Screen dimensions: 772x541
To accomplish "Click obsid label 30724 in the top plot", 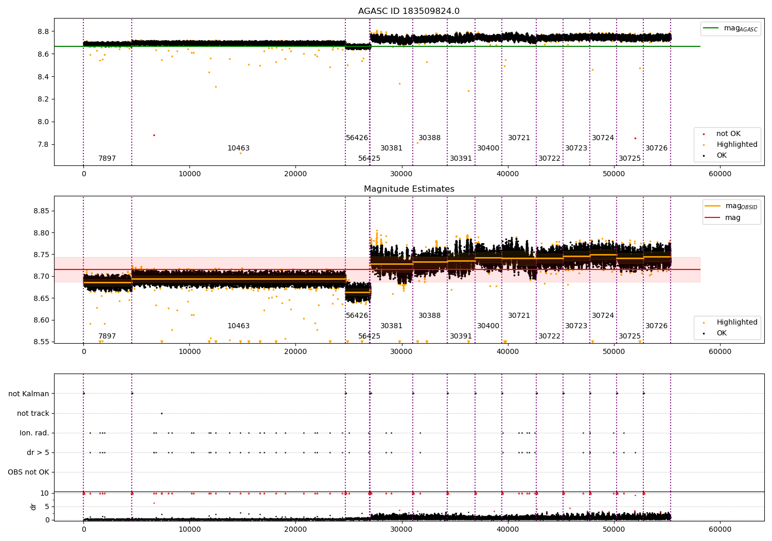I will (603, 138).
